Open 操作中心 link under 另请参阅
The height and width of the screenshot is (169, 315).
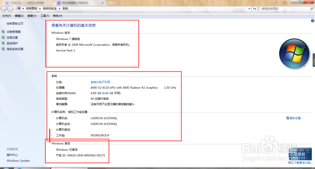click(x=12, y=155)
